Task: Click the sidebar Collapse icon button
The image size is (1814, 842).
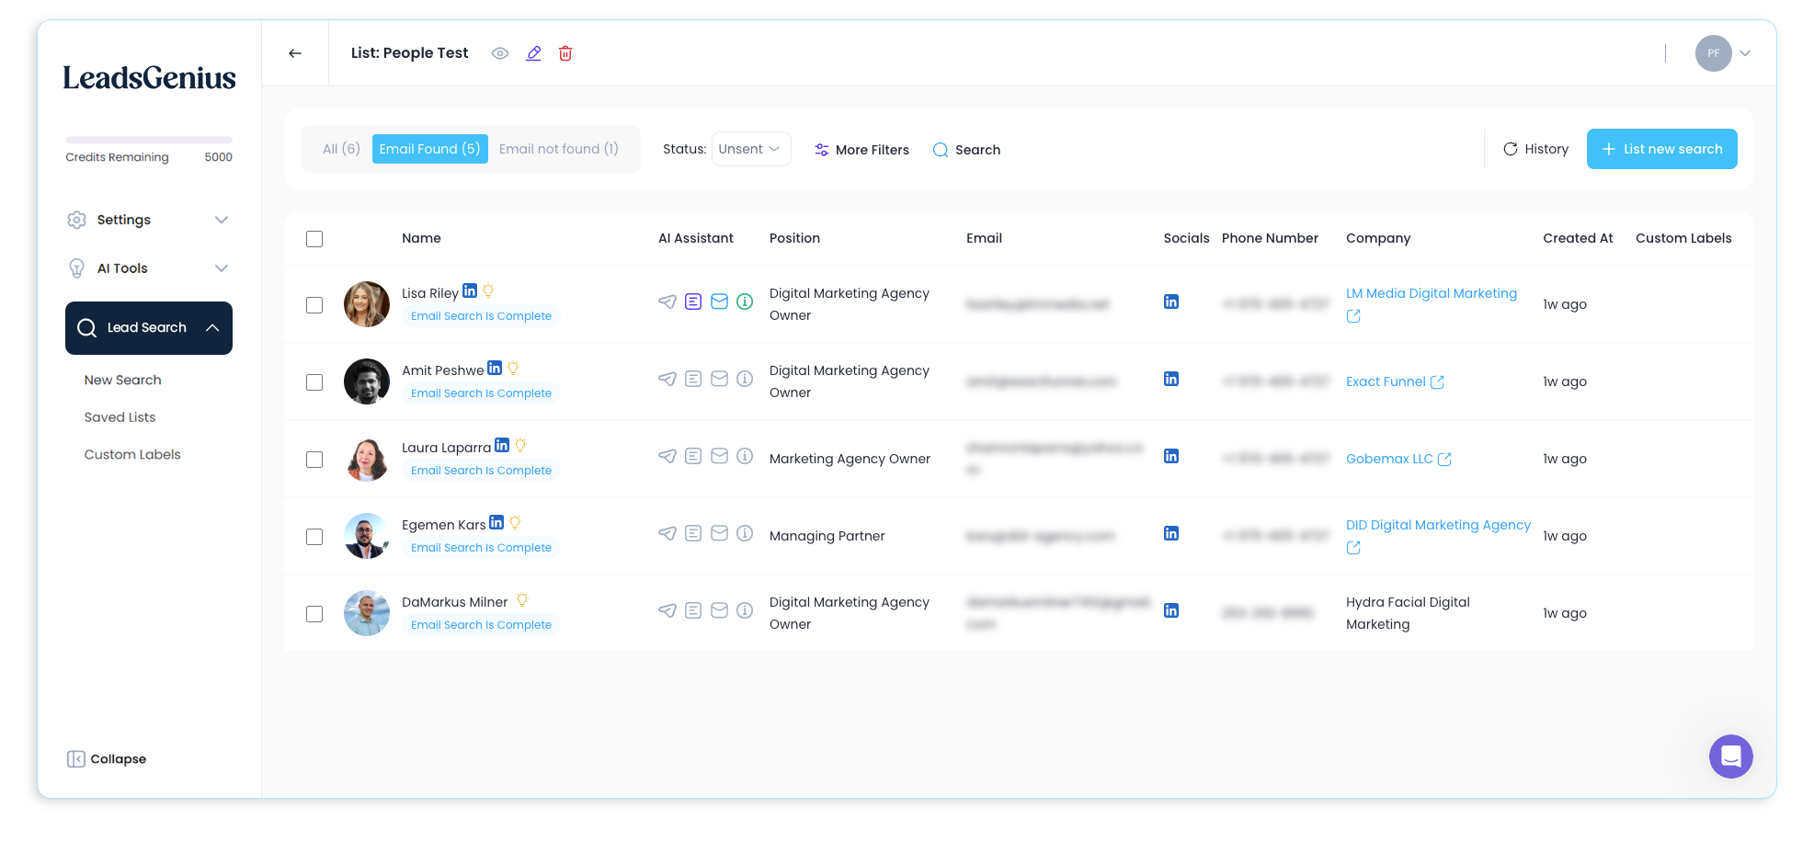Action: 75,759
